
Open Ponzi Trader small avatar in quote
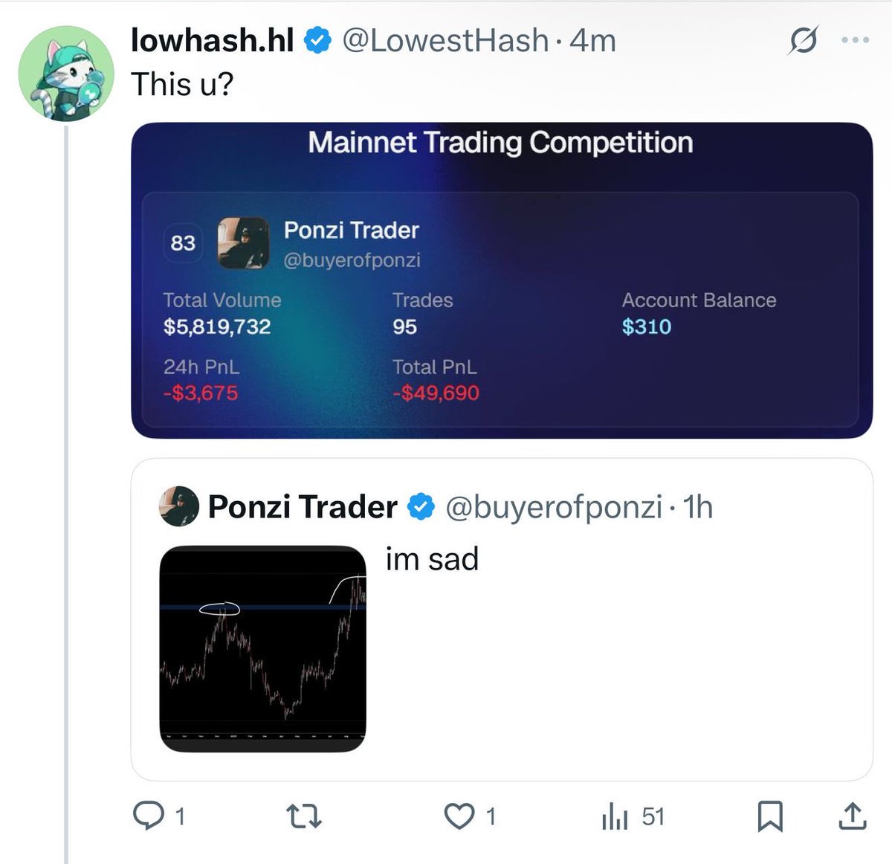tap(179, 507)
